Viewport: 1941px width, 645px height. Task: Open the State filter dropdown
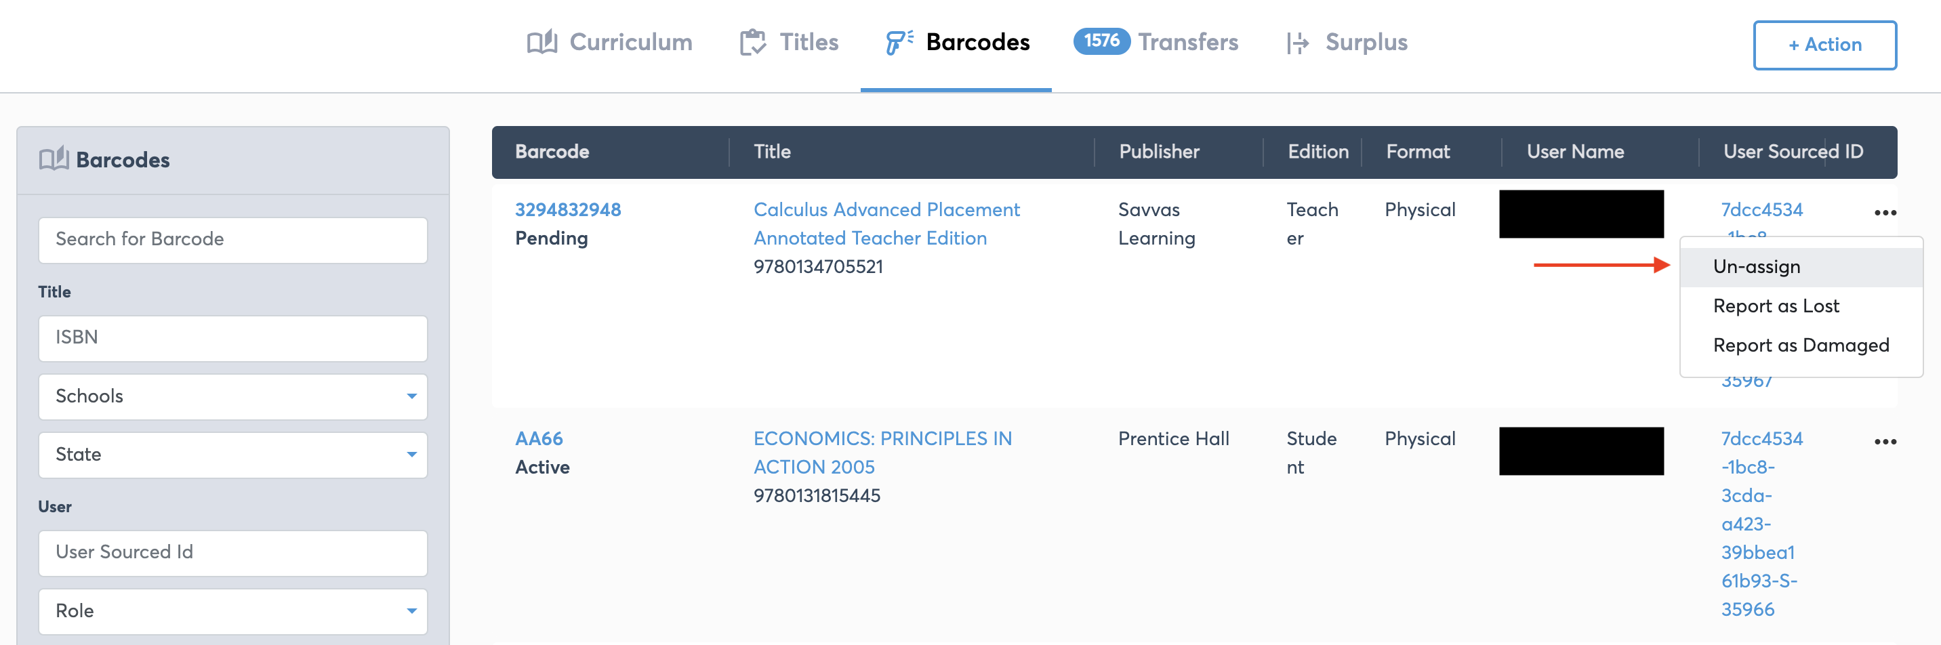(233, 455)
